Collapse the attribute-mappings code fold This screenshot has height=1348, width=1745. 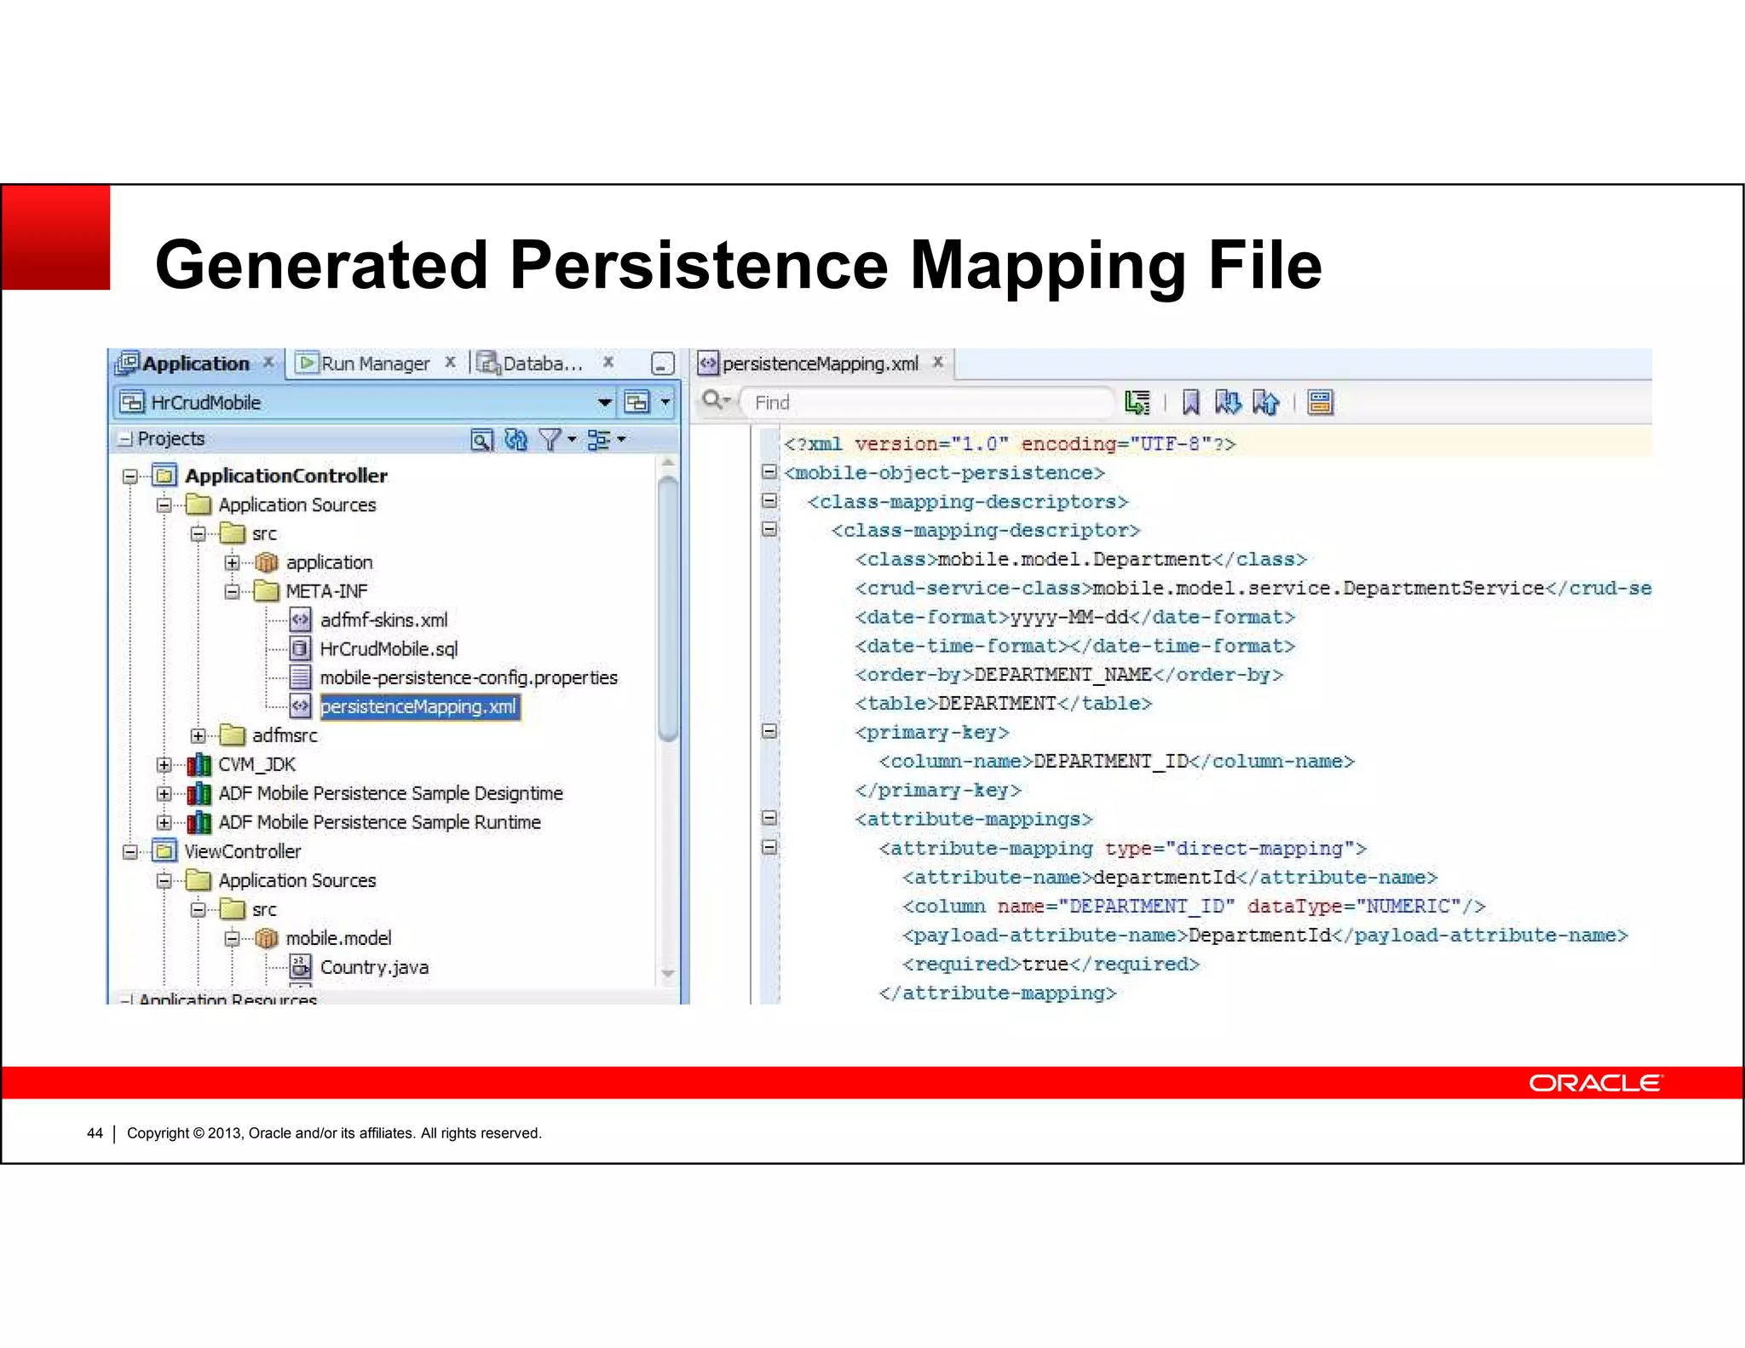(769, 818)
